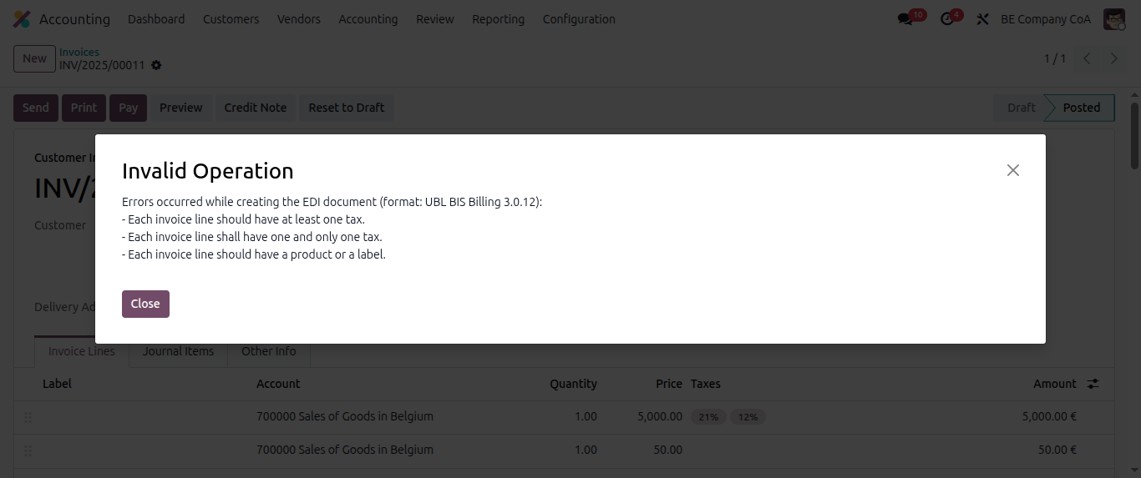Click the debug tools wrench icon

coord(982,19)
